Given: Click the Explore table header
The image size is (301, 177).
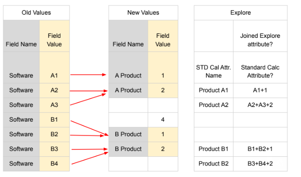Looking at the screenshot, I should (241, 13).
